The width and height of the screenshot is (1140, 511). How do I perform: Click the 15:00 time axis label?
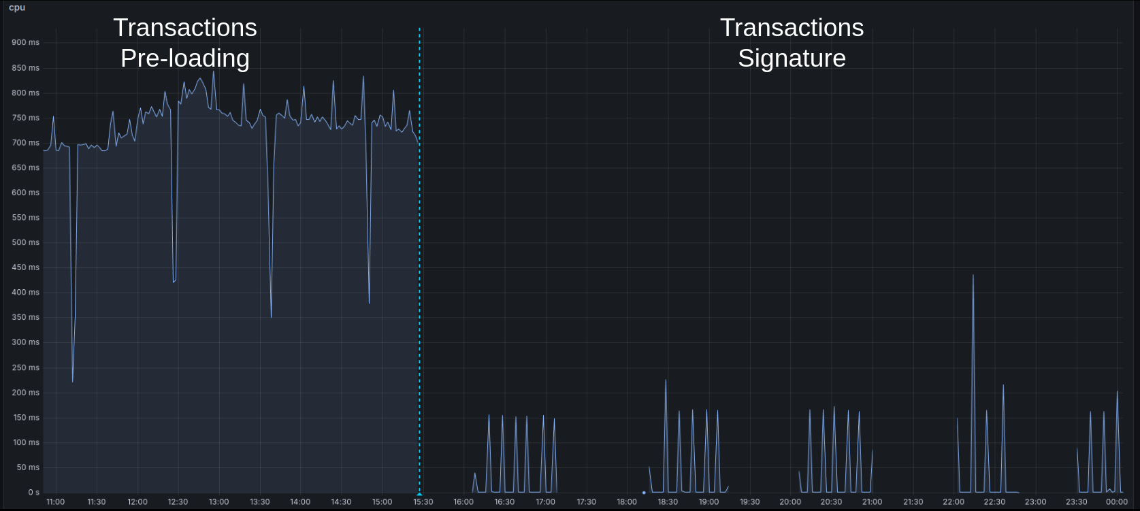tap(382, 502)
